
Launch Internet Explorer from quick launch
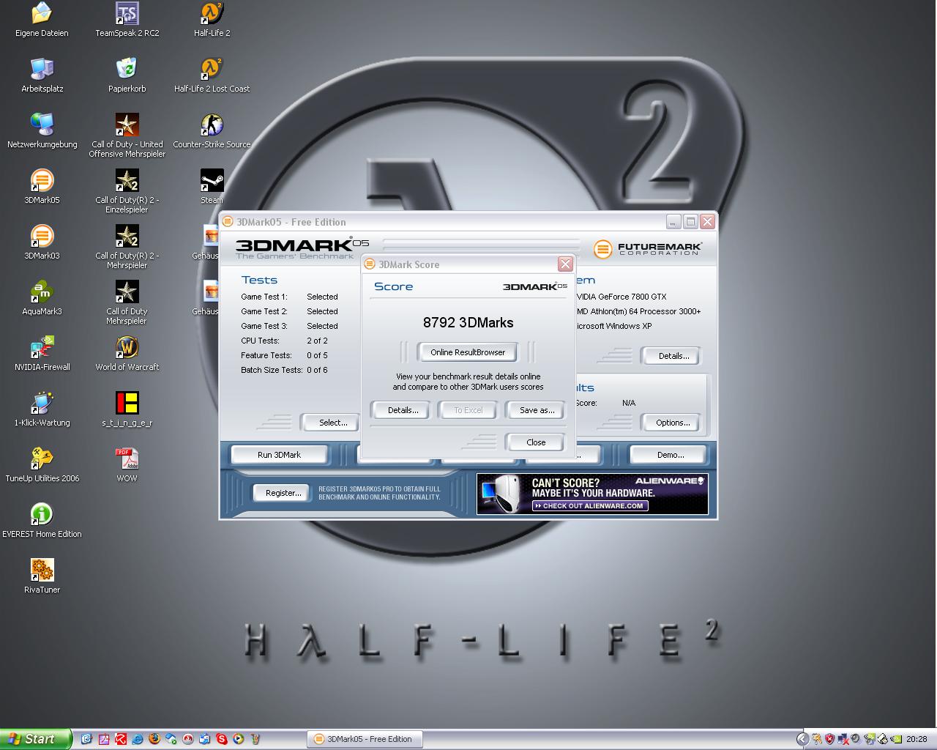[x=138, y=739]
